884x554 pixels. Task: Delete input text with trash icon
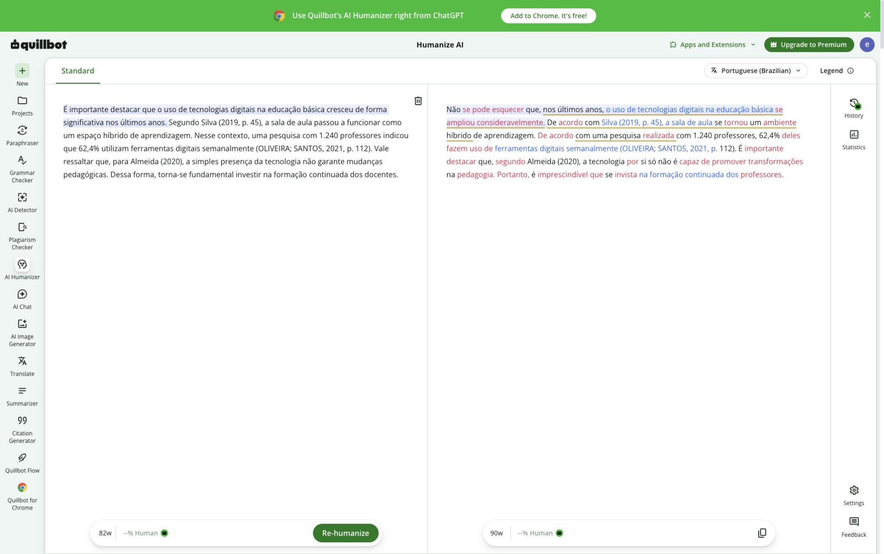418,101
